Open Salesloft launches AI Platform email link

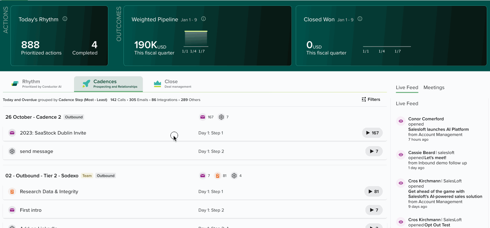pos(438,129)
